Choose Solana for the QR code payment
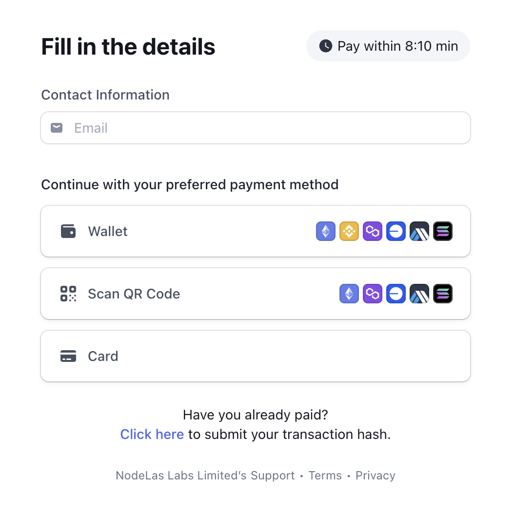Image resolution: width=515 pixels, height=516 pixels. tap(443, 294)
